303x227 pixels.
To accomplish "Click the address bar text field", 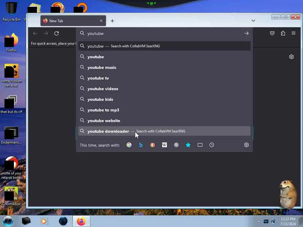I will tap(164, 33).
